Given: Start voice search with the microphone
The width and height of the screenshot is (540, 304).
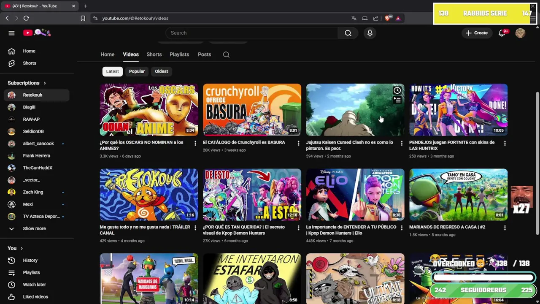Looking at the screenshot, I should coord(370,33).
